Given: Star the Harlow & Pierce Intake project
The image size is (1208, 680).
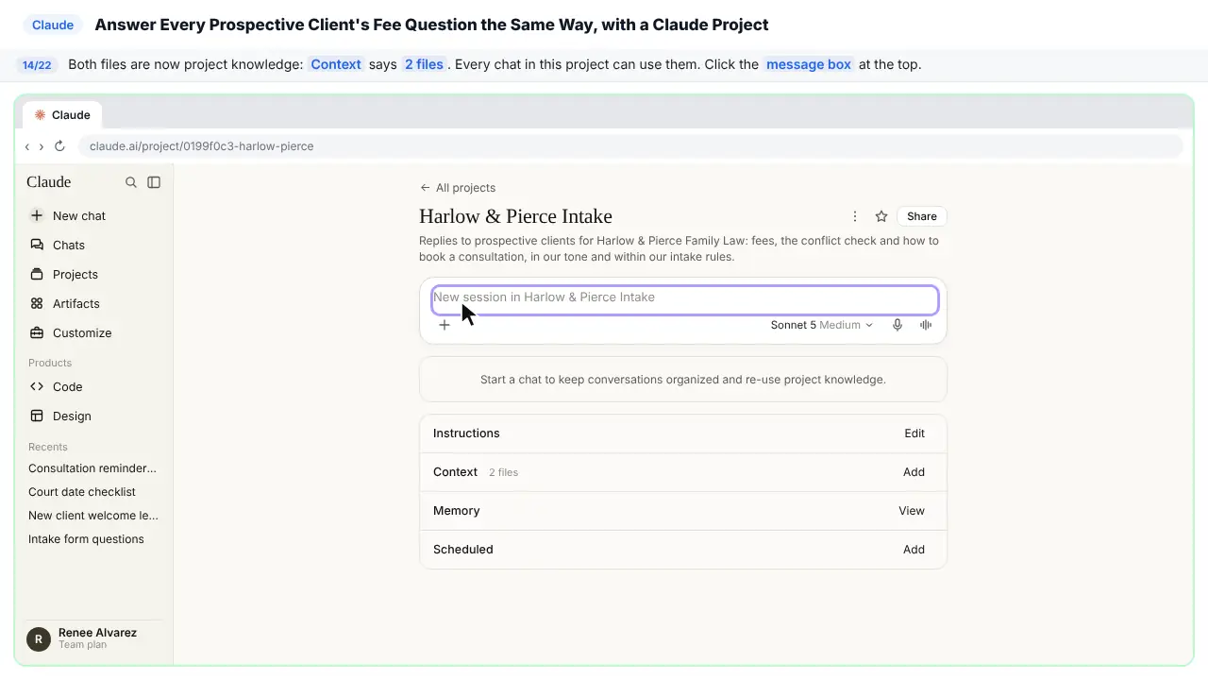Looking at the screenshot, I should point(881,216).
